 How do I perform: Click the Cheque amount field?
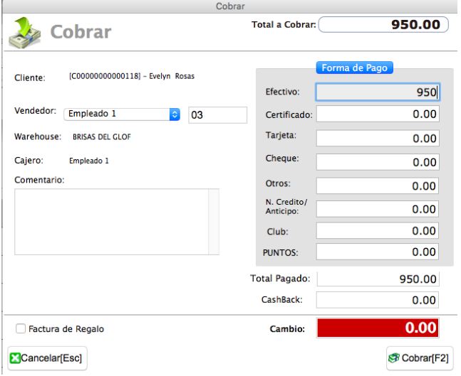[x=378, y=162]
